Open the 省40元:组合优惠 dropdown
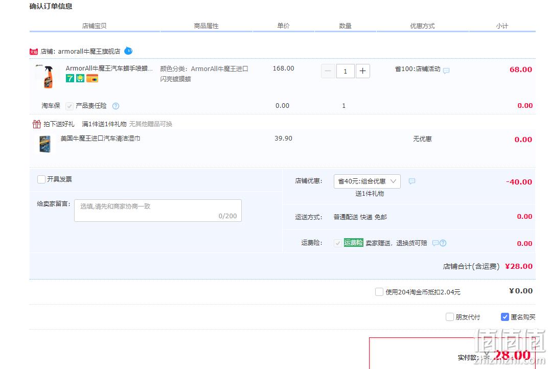Image resolution: width=550 pixels, height=369 pixels. pos(367,181)
